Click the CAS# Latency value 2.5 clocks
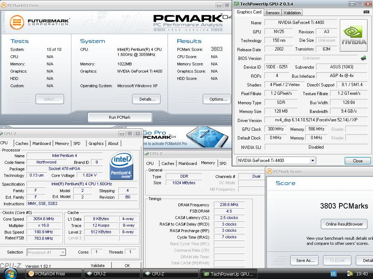The height and width of the screenshot is (279, 373). click(x=229, y=218)
